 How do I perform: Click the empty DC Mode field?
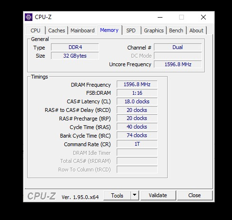[178, 56]
